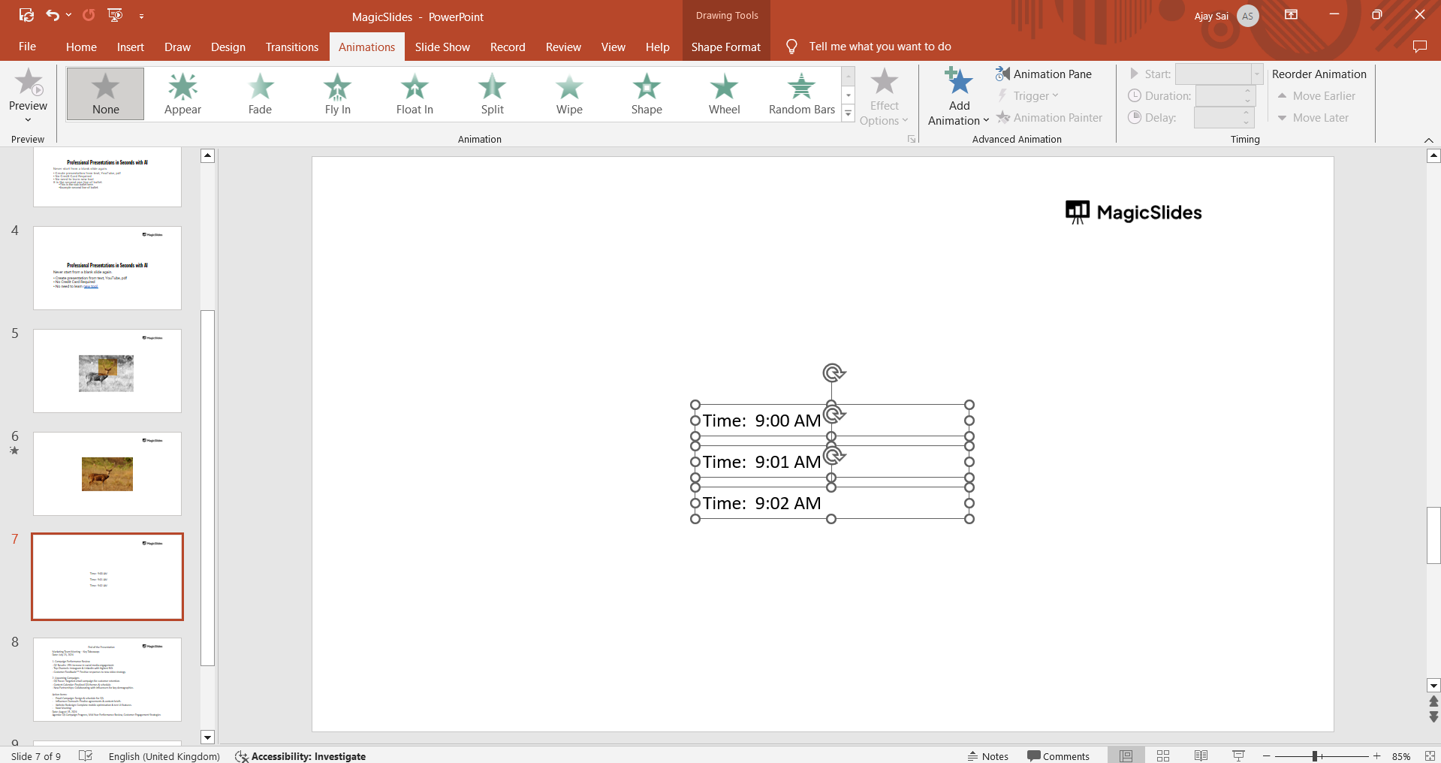Select slide 6 thumbnail with deer image

[x=107, y=474]
